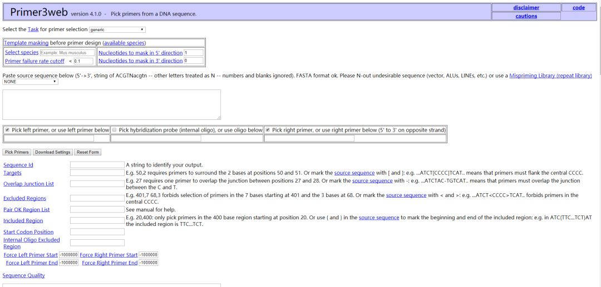The width and height of the screenshot is (601, 287).
Task: Open the Force Right Primer Start link
Action: [x=109, y=255]
